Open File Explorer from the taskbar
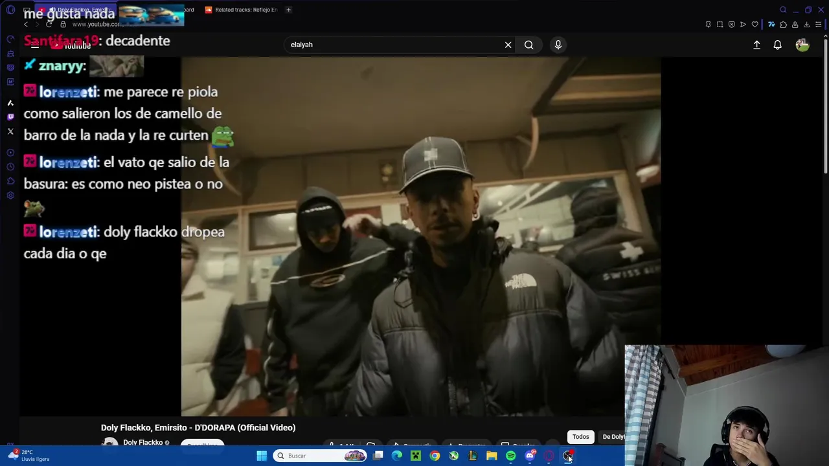829x466 pixels. (492, 456)
